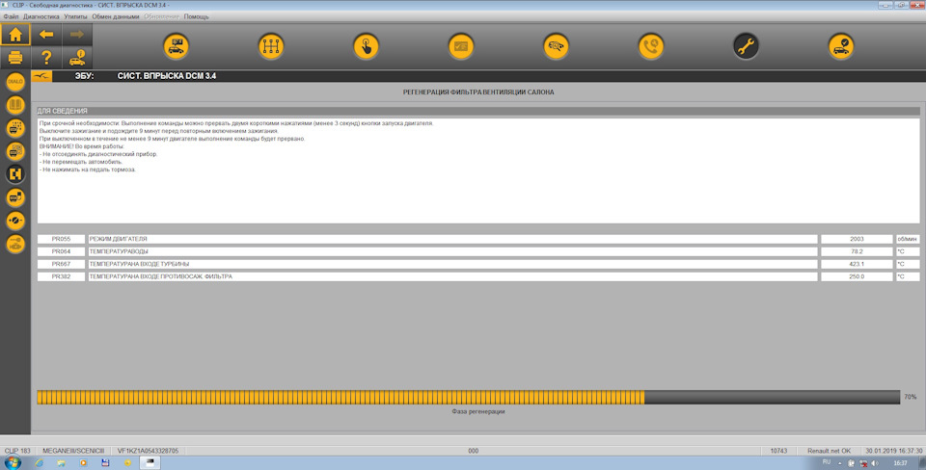The width and height of the screenshot is (926, 470).
Task: Open the plus-minus adjustment sidebar icon
Action: pyautogui.click(x=15, y=221)
